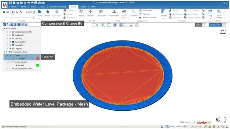Open the Distribution plot
Screen dimensions: 230x129
click(x=101, y=13)
